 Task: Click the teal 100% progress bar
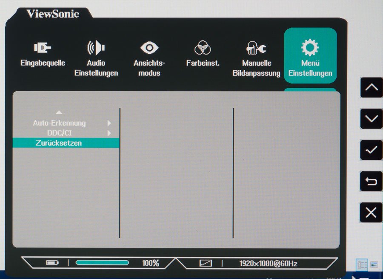pyautogui.click(x=102, y=263)
